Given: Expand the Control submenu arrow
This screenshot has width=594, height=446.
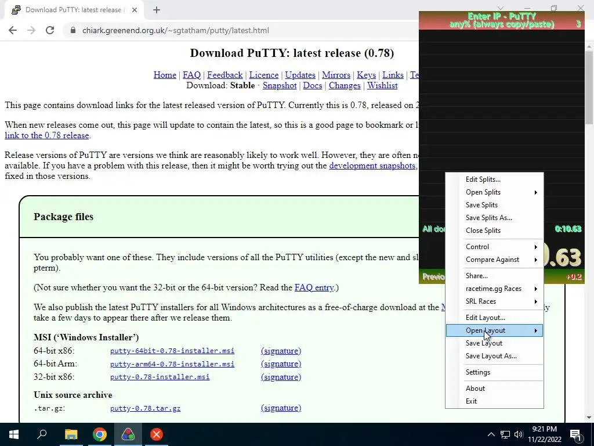Looking at the screenshot, I should (x=535, y=247).
